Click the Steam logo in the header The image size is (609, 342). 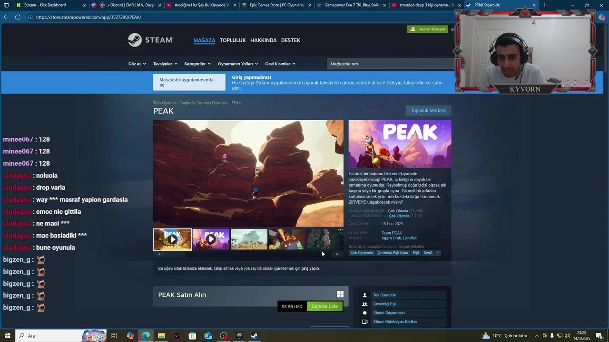151,40
